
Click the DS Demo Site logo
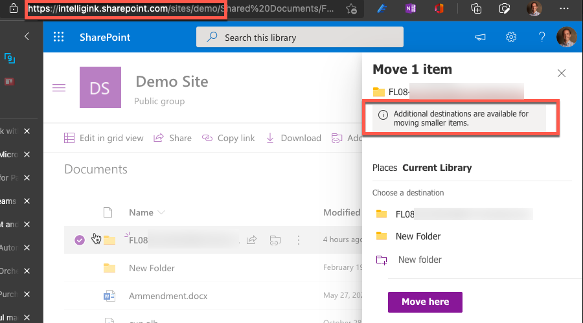click(x=100, y=87)
